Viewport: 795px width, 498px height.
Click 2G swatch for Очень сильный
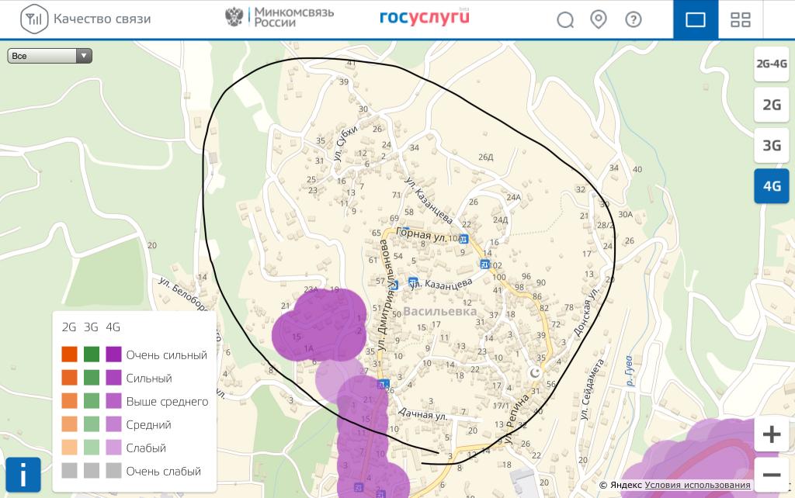69,354
